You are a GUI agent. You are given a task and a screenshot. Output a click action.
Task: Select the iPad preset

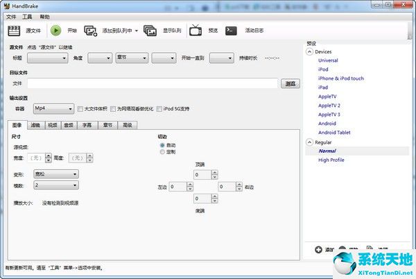tap(323, 87)
